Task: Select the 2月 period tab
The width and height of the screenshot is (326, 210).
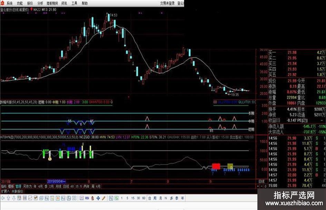Action: click(x=51, y=186)
